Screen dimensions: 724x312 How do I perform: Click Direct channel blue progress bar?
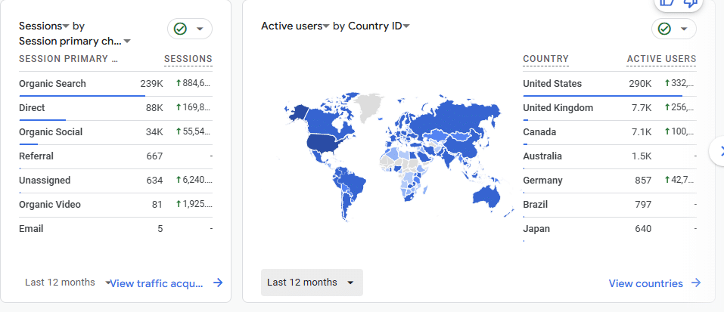point(42,120)
